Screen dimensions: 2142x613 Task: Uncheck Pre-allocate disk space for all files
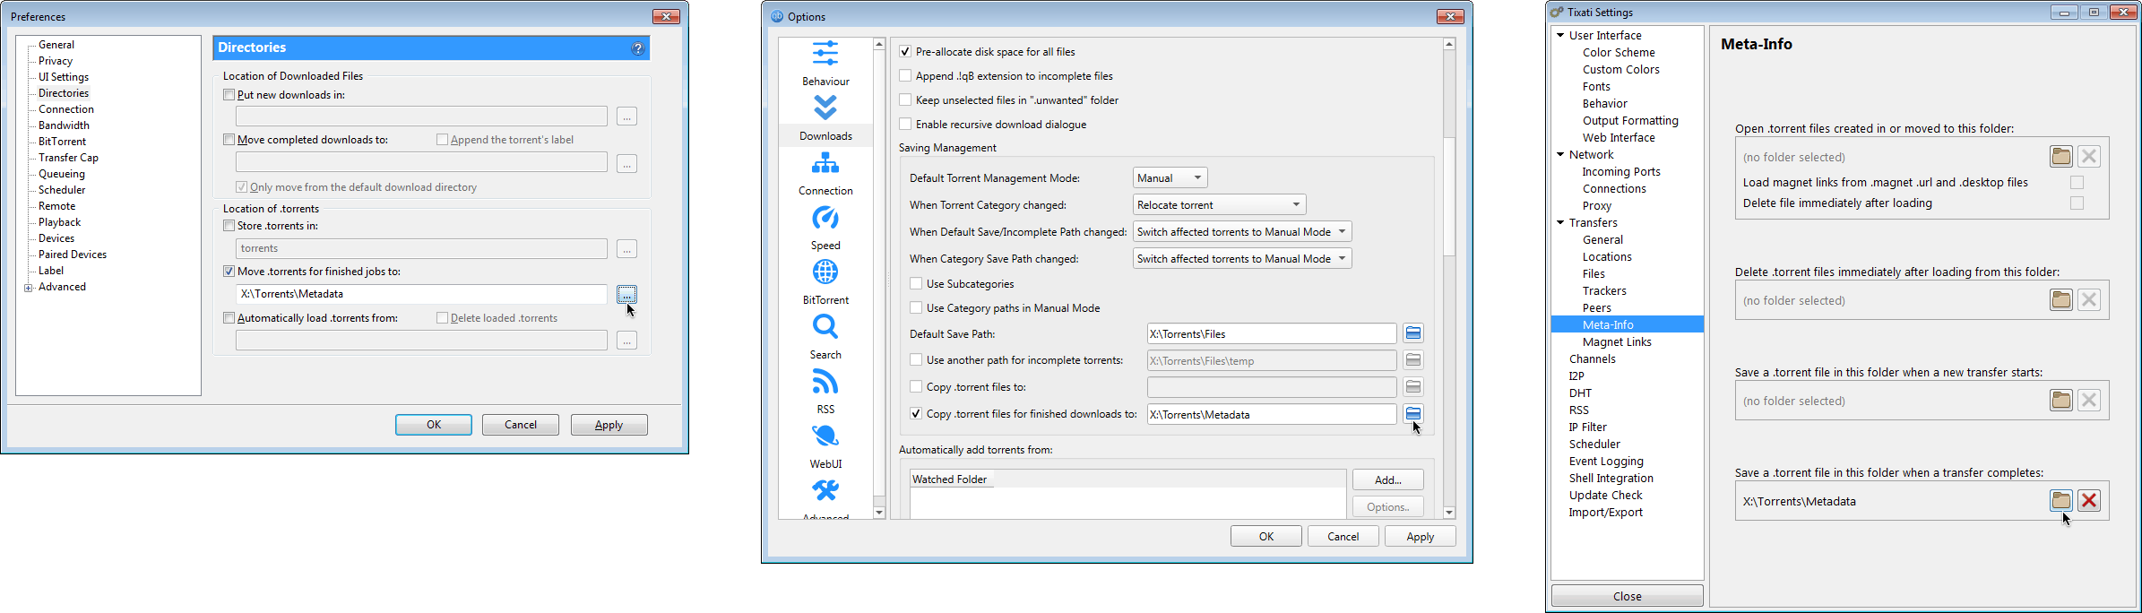click(x=905, y=52)
